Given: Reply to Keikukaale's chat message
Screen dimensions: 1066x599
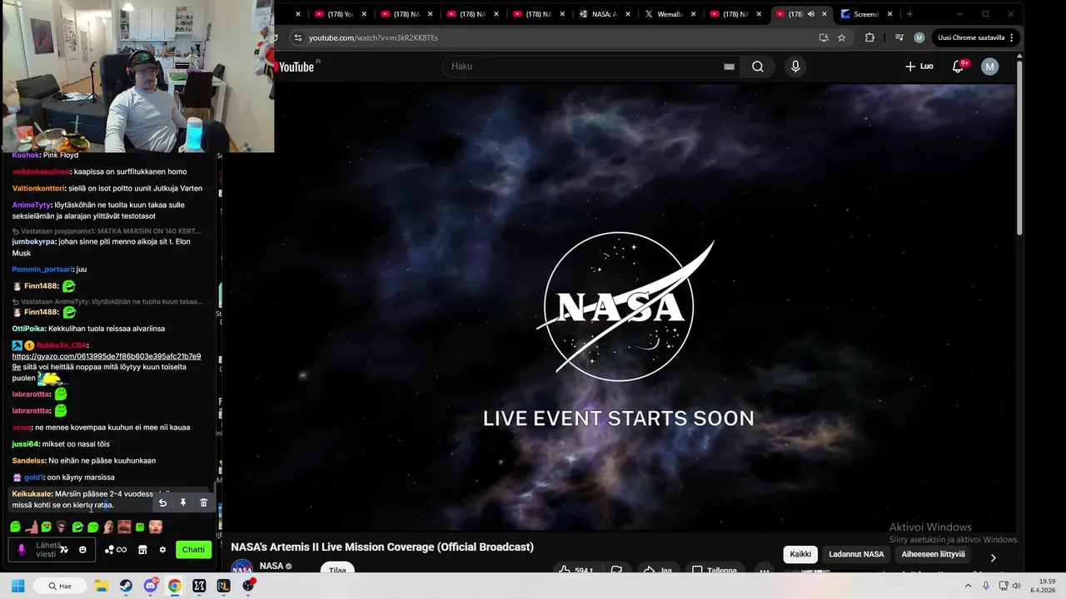Looking at the screenshot, I should click(x=162, y=502).
